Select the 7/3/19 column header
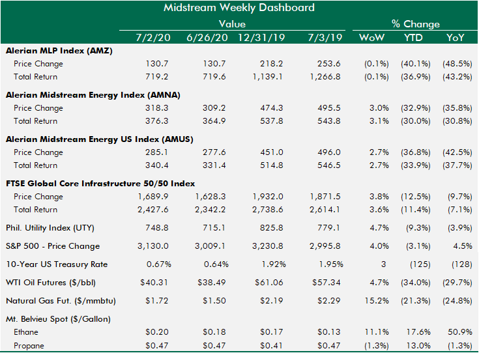This screenshot has height=353, width=479. [x=325, y=38]
